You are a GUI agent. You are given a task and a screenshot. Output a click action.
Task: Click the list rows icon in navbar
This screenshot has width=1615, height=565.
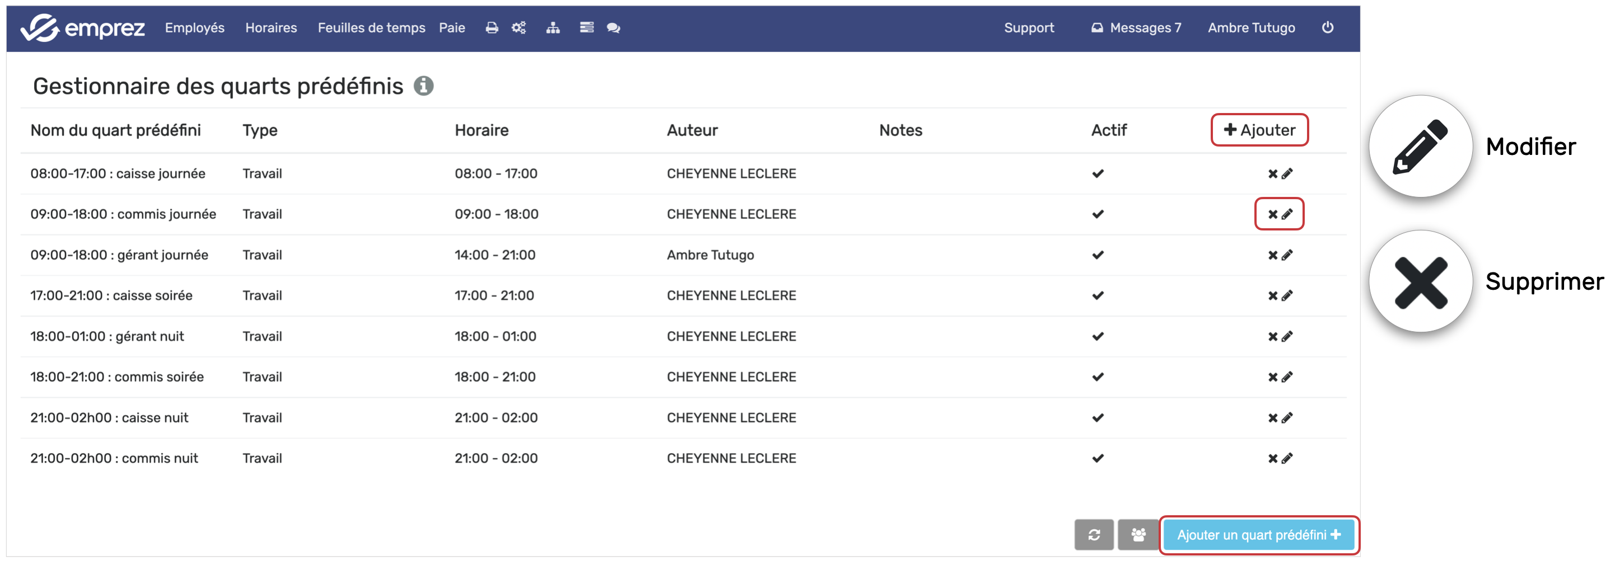[586, 27]
